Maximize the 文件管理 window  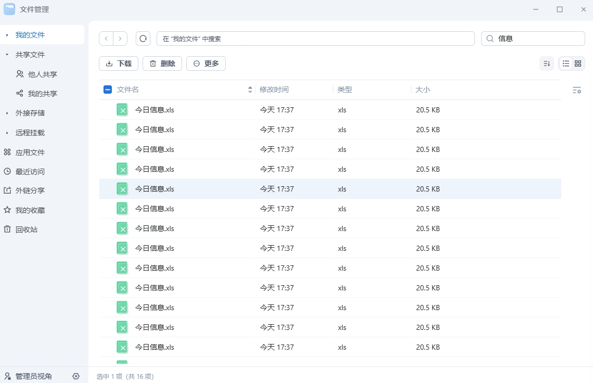[560, 9]
